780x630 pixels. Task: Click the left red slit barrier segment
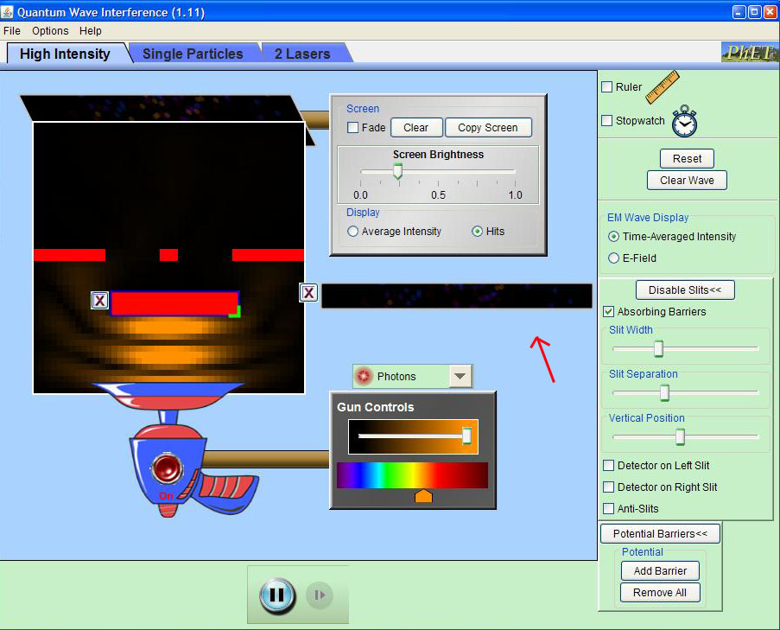point(70,255)
